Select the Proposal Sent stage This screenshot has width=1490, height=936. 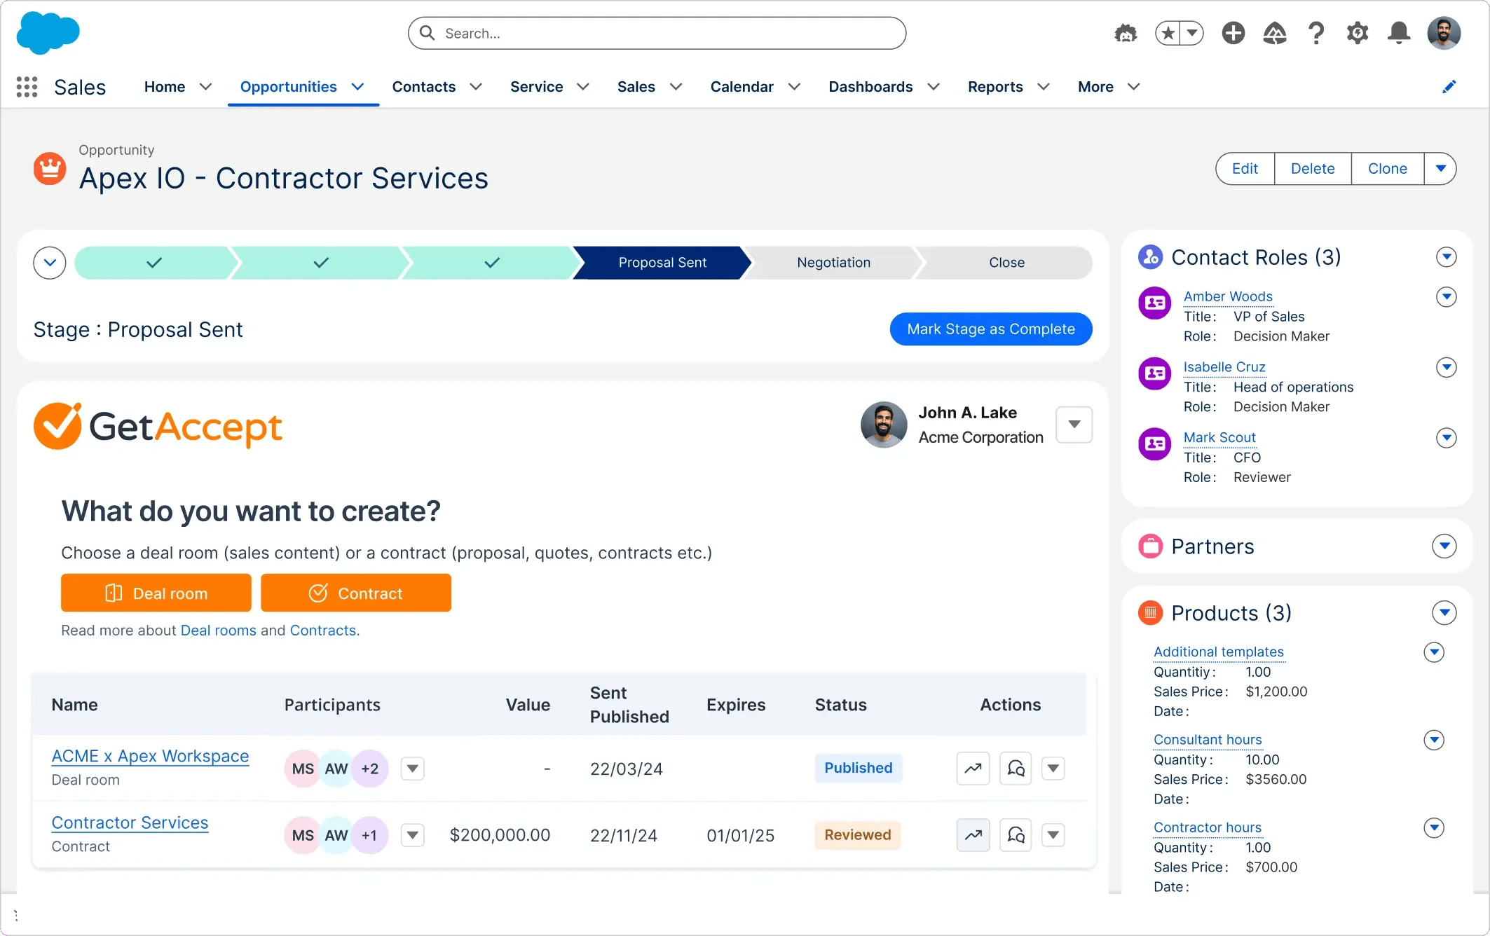click(x=662, y=263)
